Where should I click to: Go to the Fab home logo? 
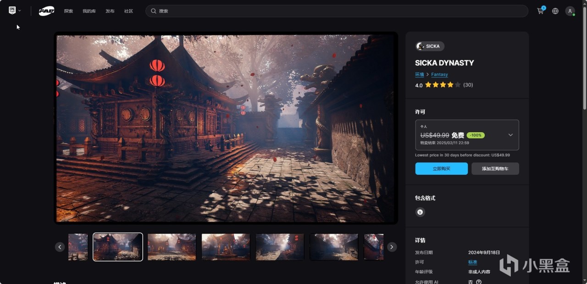coord(46,11)
